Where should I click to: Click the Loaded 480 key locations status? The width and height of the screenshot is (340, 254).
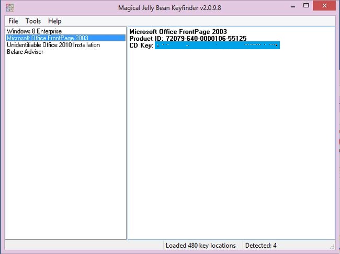tap(200, 245)
